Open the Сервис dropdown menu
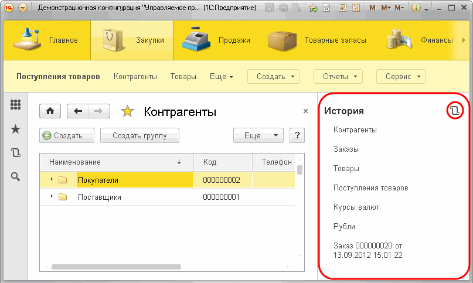Screen dimensions: 473x283 [x=401, y=77]
